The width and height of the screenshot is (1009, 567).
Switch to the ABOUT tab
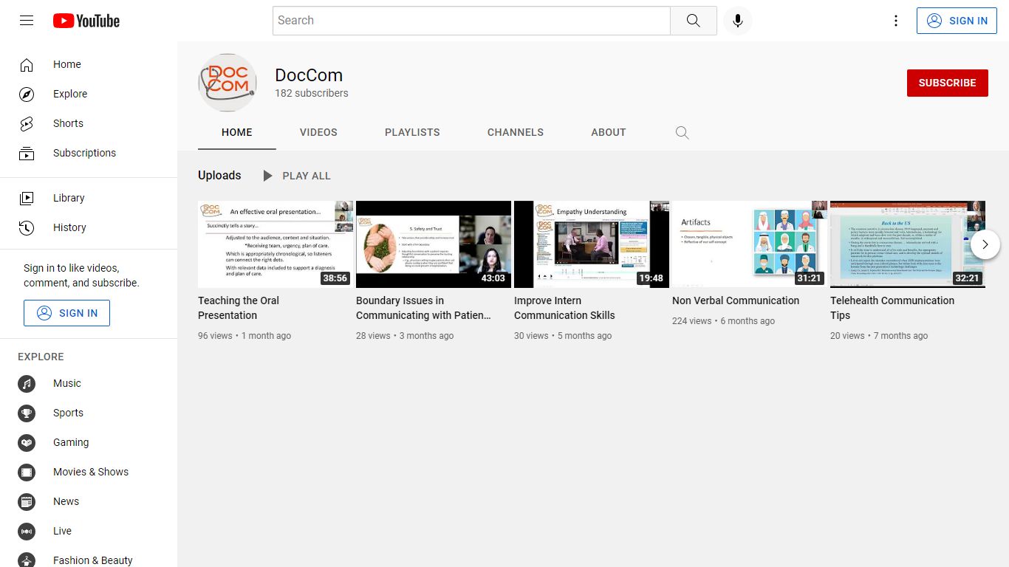pyautogui.click(x=609, y=133)
